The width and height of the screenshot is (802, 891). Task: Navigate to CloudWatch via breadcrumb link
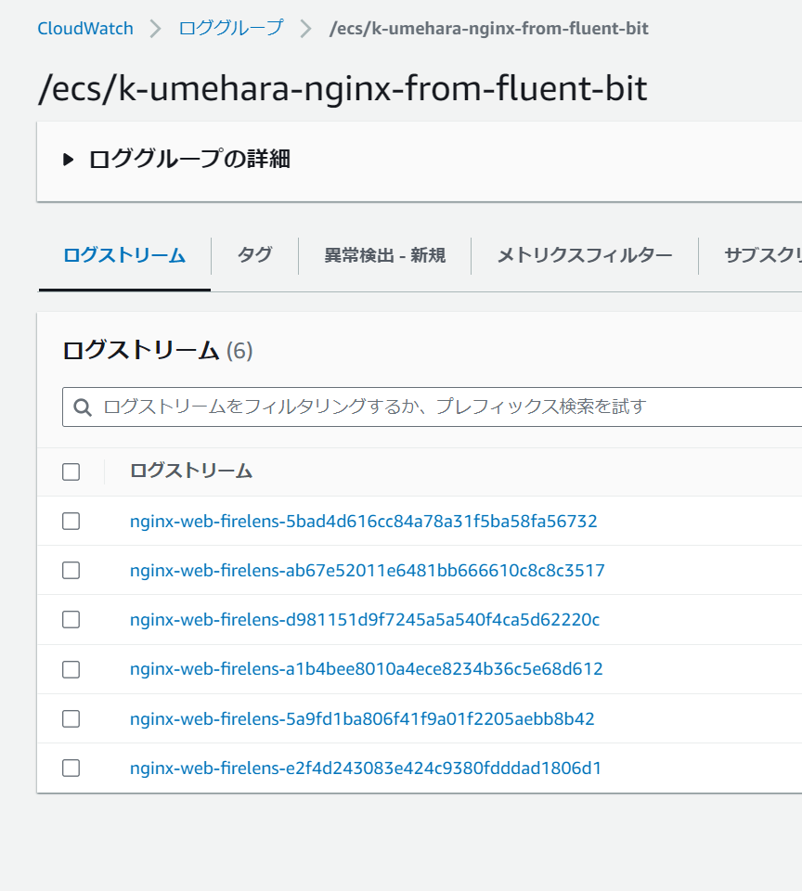click(84, 29)
